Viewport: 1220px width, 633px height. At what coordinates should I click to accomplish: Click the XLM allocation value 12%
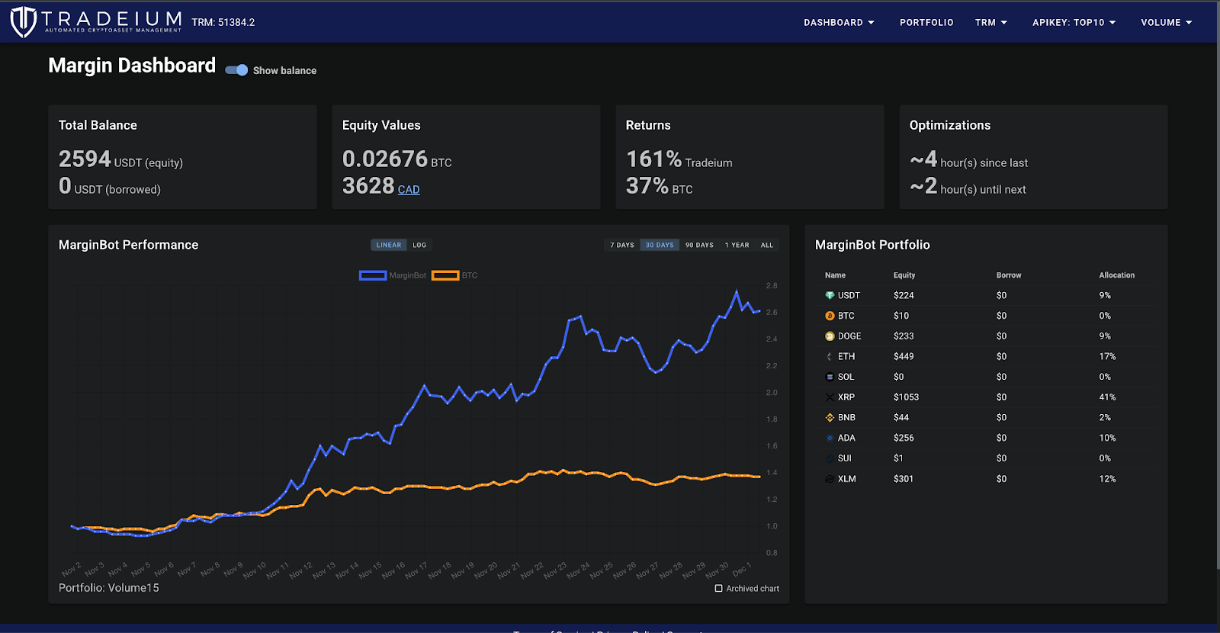[1107, 479]
